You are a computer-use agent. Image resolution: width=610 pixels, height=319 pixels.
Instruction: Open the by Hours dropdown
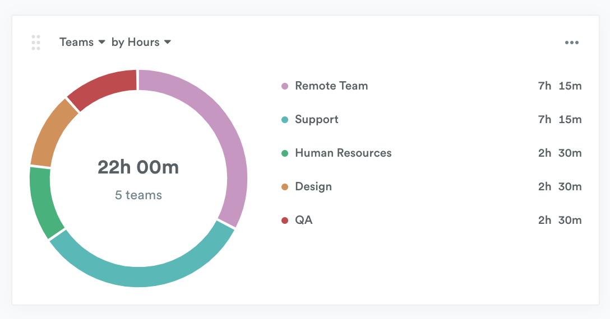pos(141,43)
